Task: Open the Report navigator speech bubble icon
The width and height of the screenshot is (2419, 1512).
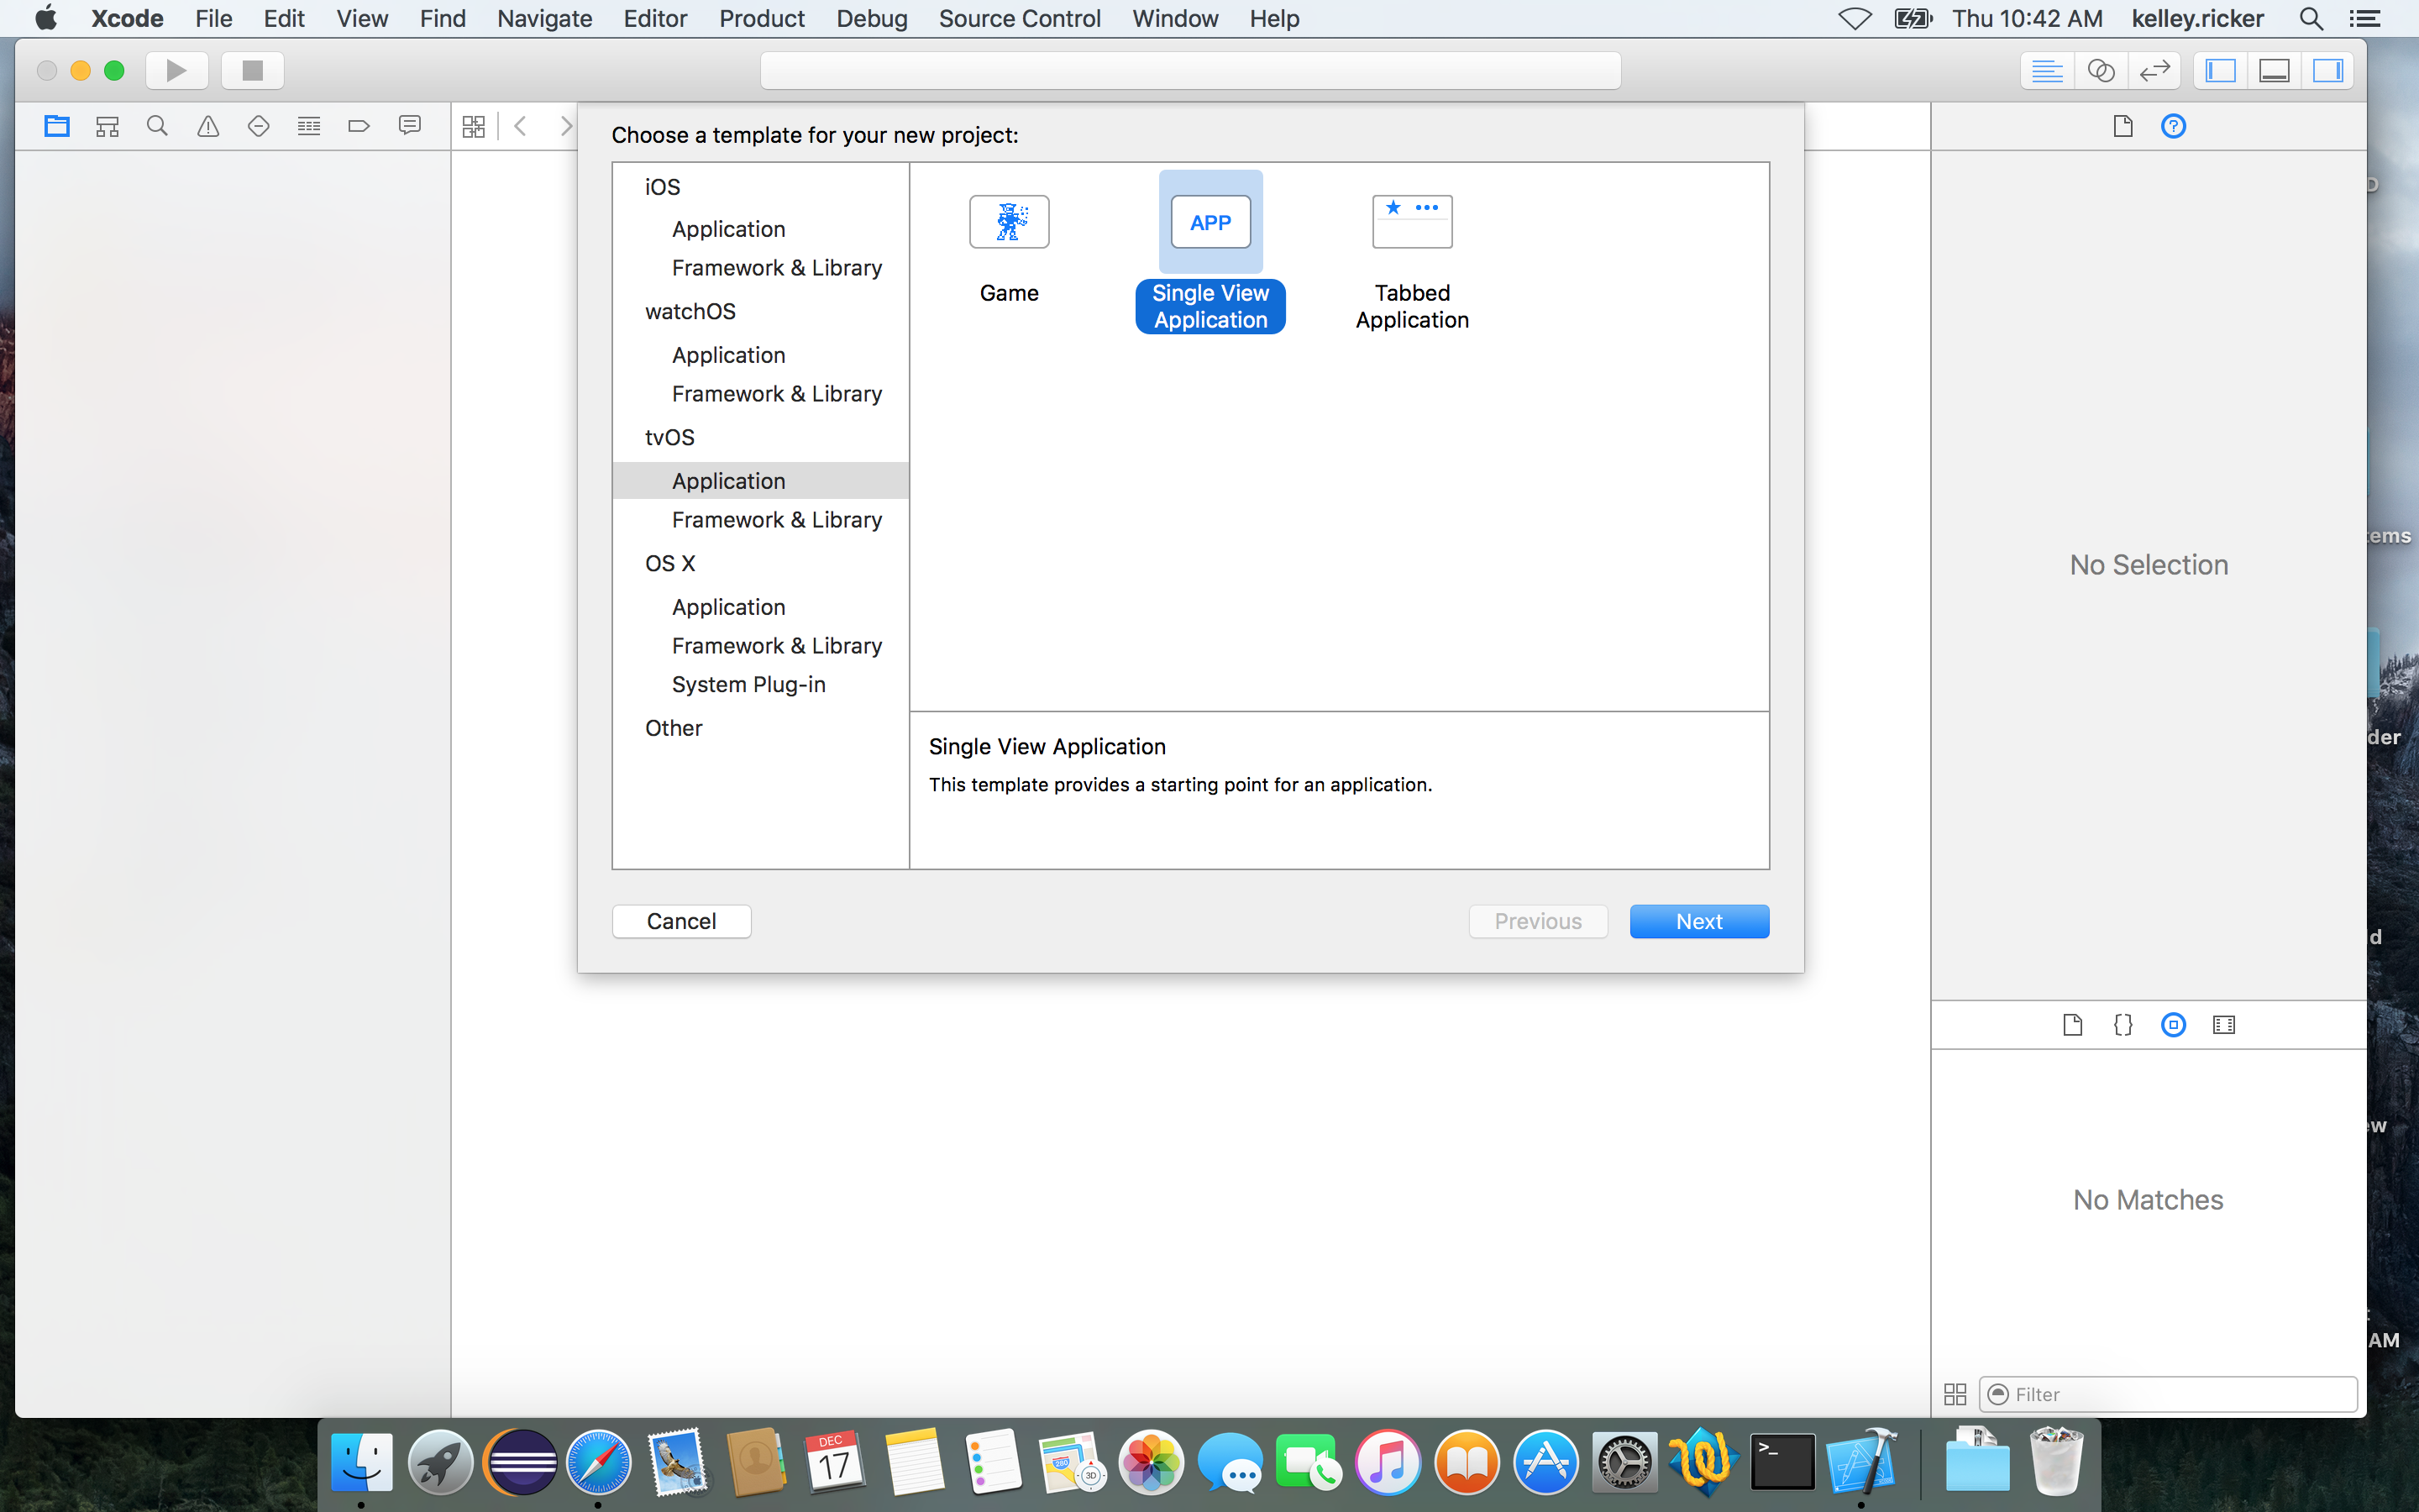Action: [410, 126]
